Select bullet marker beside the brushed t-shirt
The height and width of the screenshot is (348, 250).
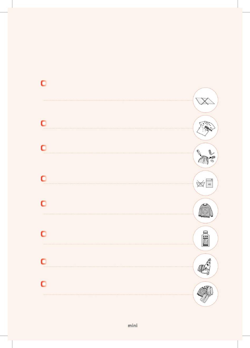click(44, 123)
